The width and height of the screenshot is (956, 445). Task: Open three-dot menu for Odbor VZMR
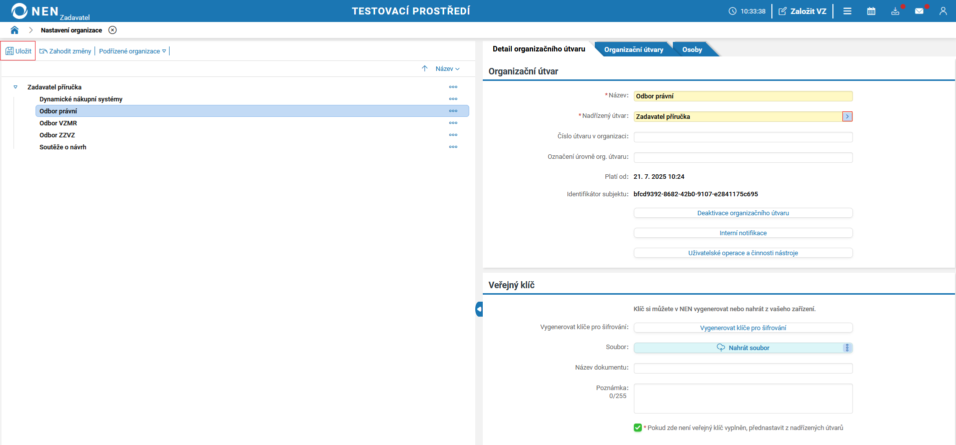coord(453,123)
